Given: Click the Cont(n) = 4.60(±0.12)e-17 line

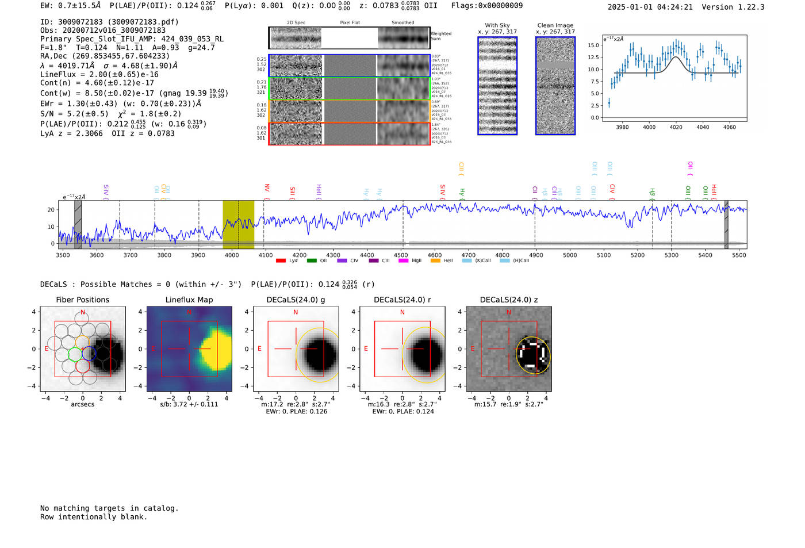Looking at the screenshot, I should 97,83.
